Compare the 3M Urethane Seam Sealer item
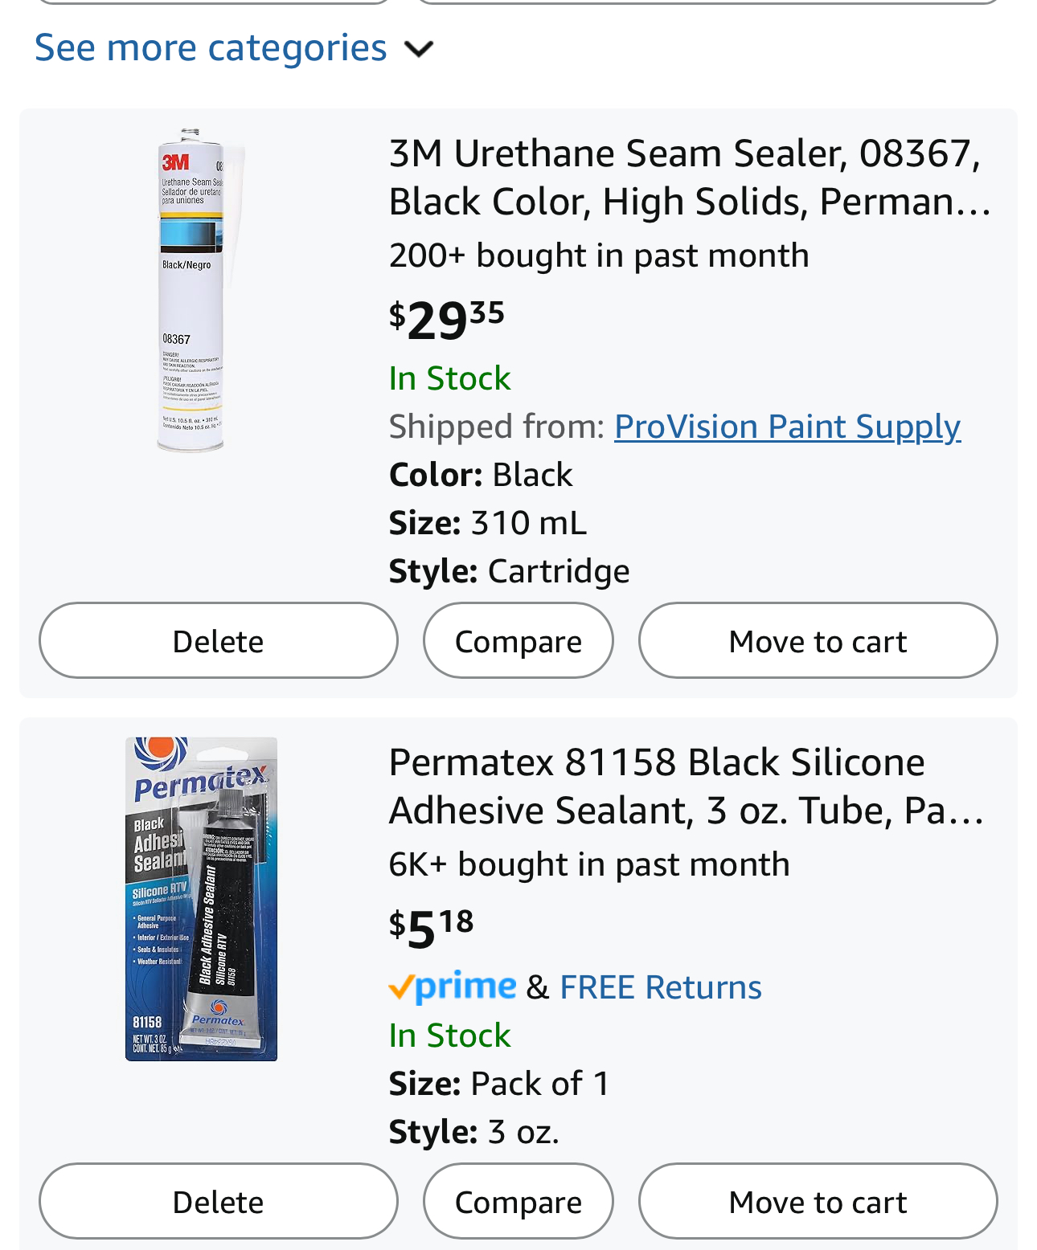This screenshot has width=1037, height=1250. (518, 640)
